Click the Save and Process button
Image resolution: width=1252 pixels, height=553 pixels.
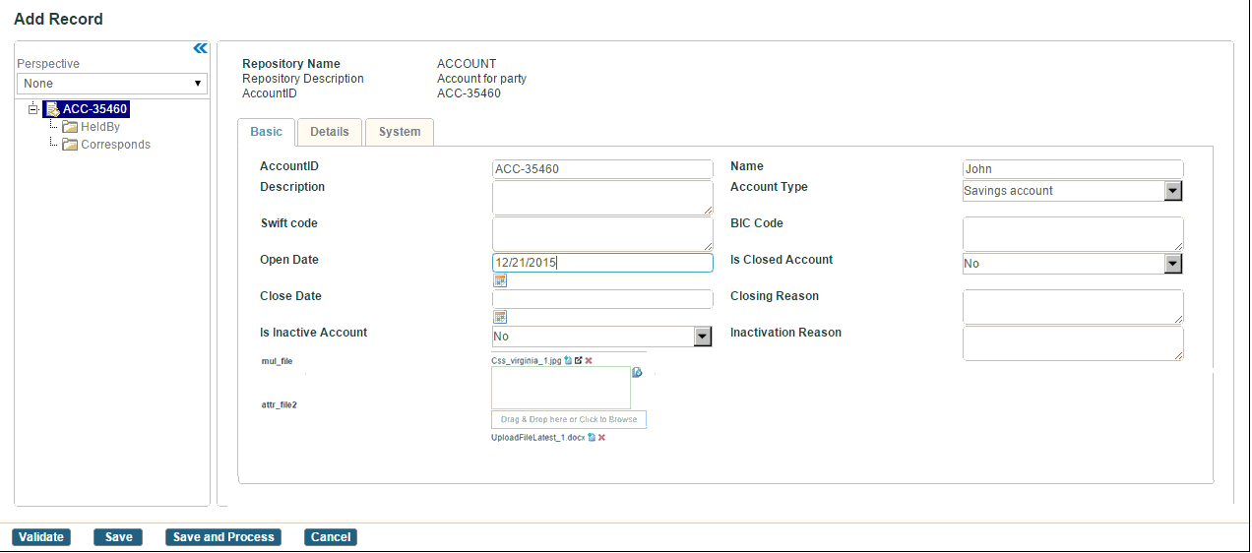tap(223, 537)
